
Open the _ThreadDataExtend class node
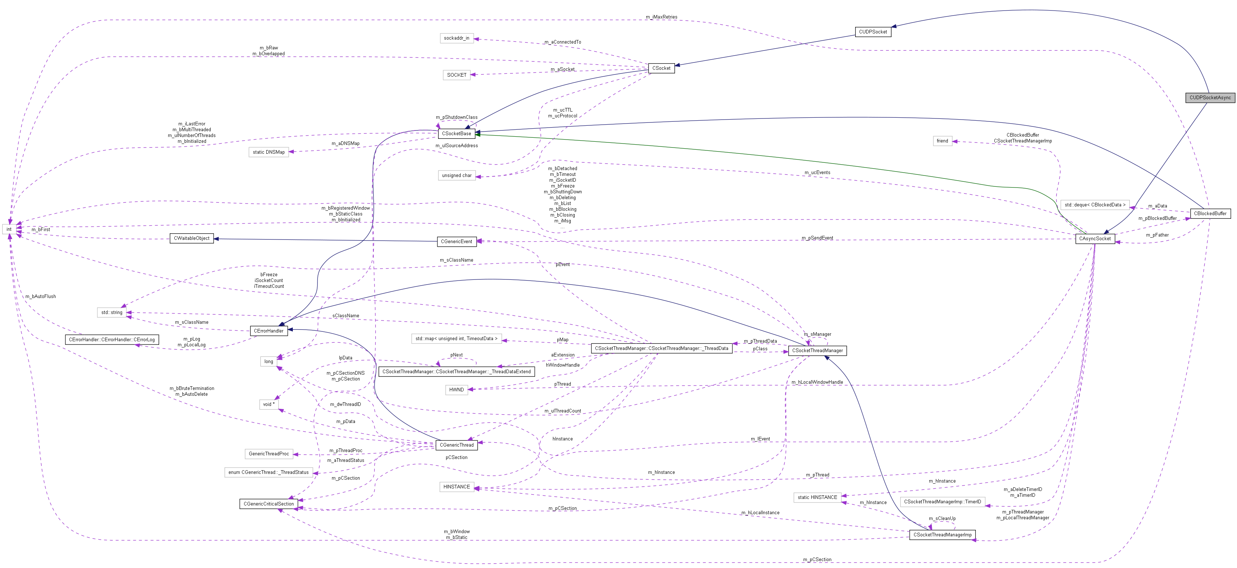pos(456,371)
